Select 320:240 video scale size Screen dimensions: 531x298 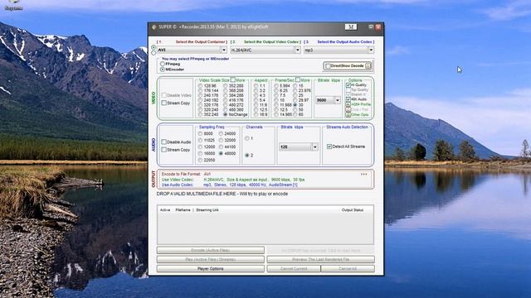(x=201, y=110)
